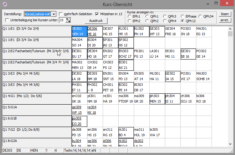Select course cell MA303 SOHB 14
Image resolution: width=235 pixels, height=155 pixels.
tap(204, 76)
